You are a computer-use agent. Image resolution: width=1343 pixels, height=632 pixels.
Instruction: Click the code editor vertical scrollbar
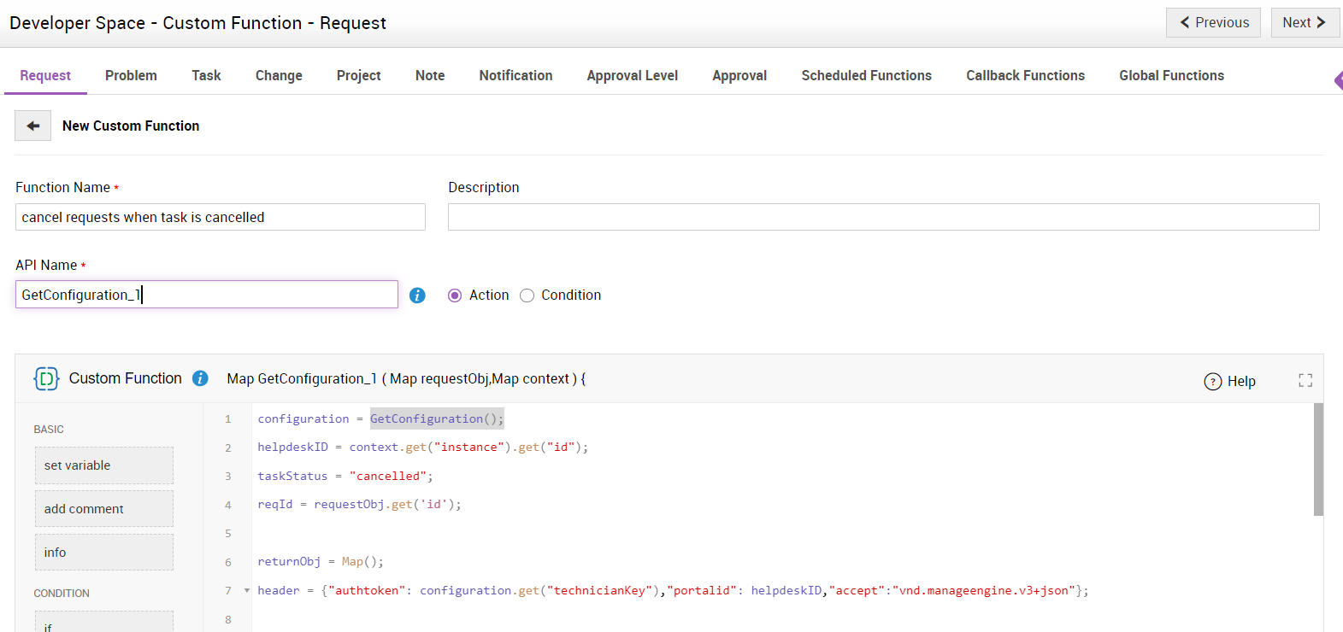pos(1318,459)
